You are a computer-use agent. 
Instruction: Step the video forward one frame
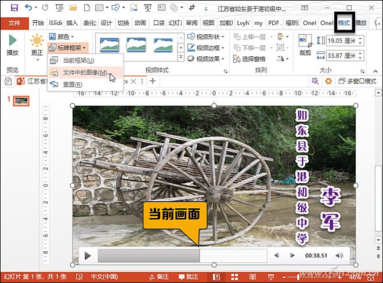point(292,255)
